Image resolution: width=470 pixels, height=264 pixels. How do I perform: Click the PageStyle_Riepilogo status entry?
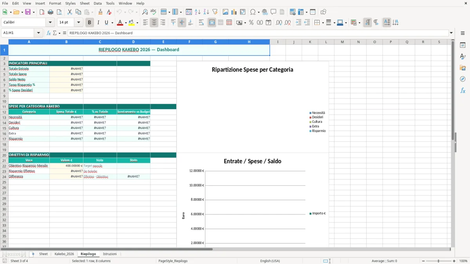173,261
